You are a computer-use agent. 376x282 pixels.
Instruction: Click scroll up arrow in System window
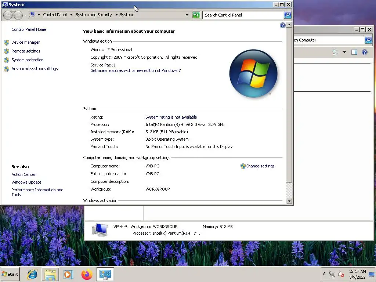pyautogui.click(x=289, y=25)
